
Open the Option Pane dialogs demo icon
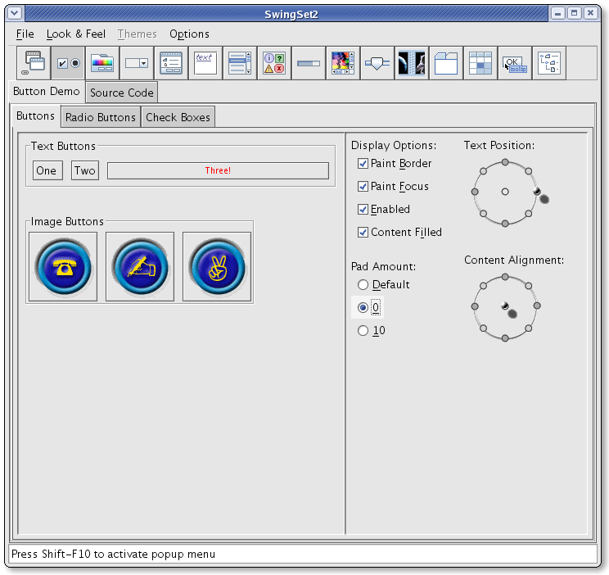274,63
